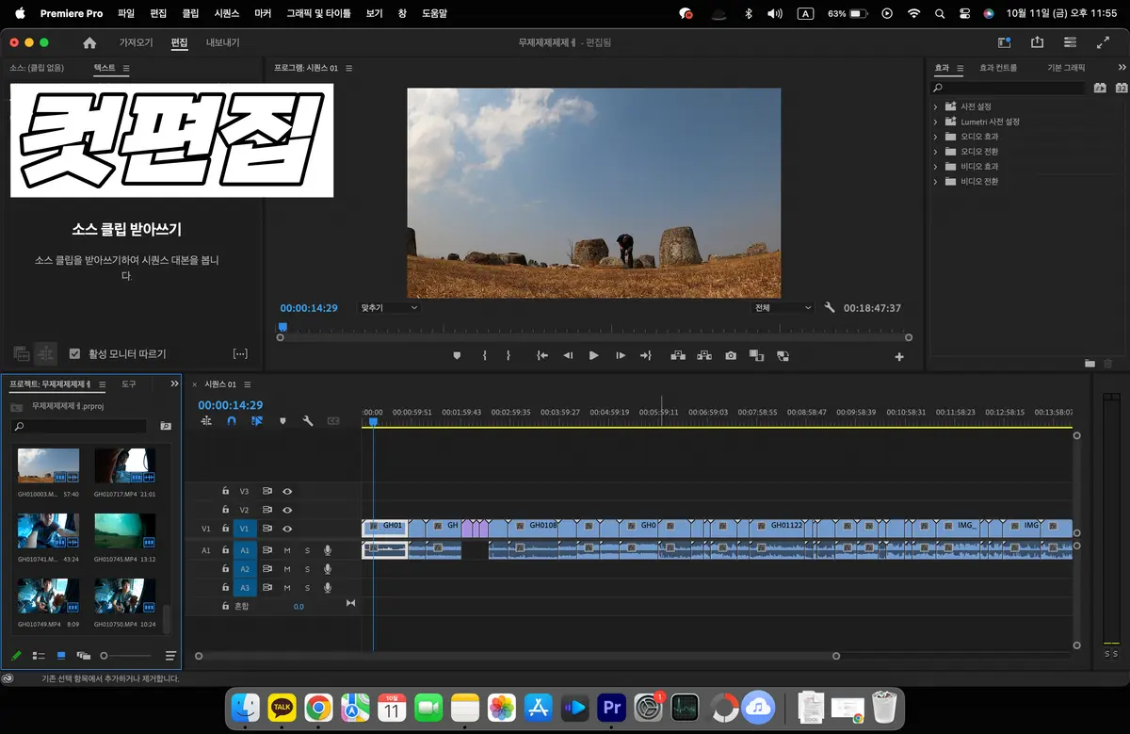Switch to the '내보내기' tab
Screen dimensions: 1130x734
click(x=223, y=42)
